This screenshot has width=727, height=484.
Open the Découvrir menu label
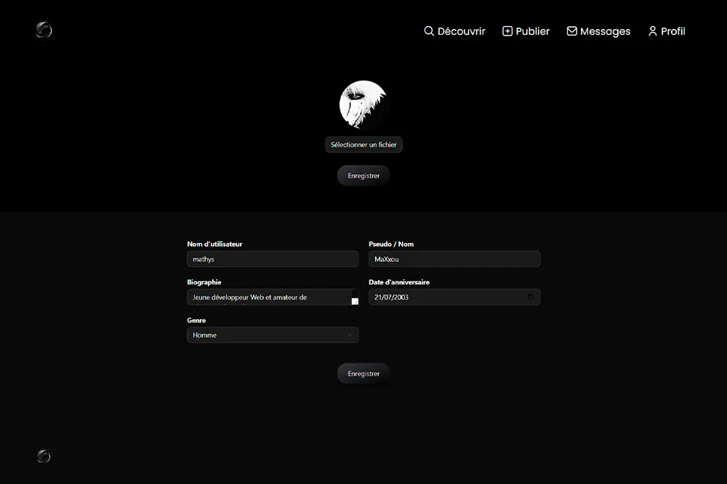click(461, 31)
